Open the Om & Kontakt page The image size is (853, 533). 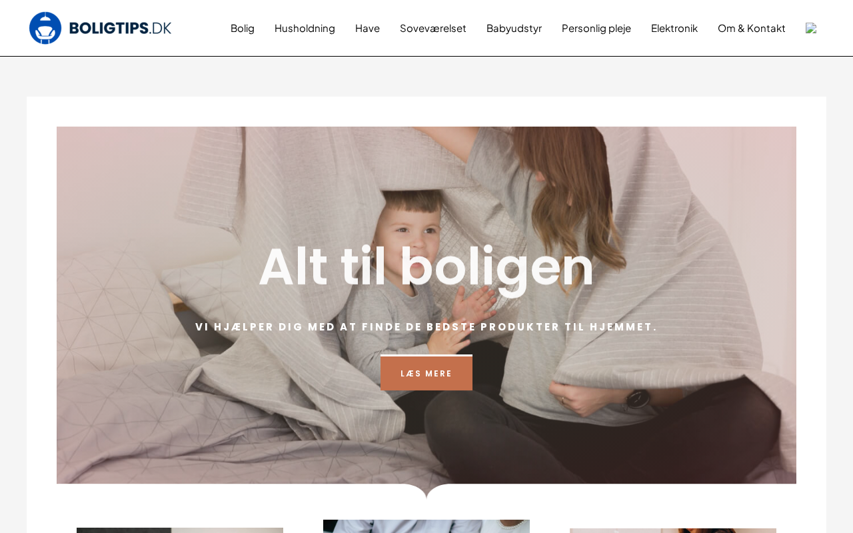pos(752,28)
